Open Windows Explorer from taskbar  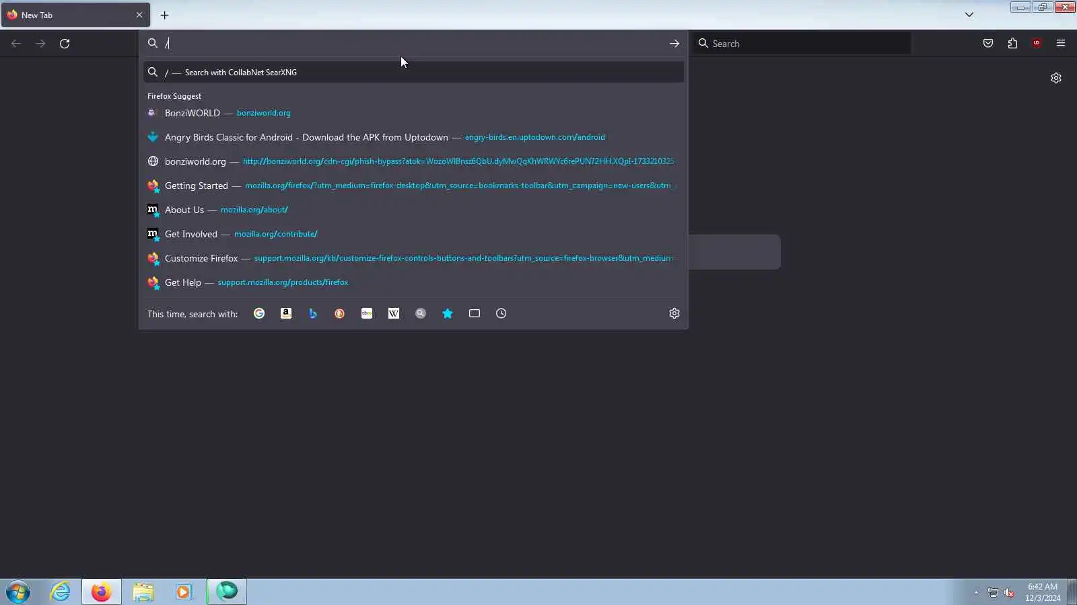(x=143, y=592)
